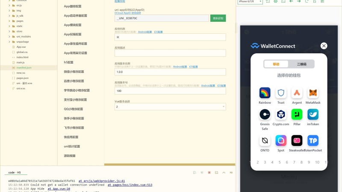Click the preview settings gear icon

click(x=275, y=1)
